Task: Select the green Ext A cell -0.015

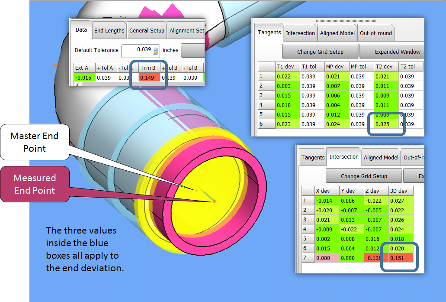Action: click(x=84, y=78)
